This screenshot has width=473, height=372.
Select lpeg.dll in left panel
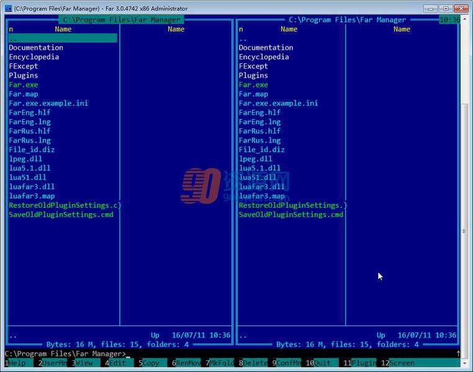pos(25,159)
